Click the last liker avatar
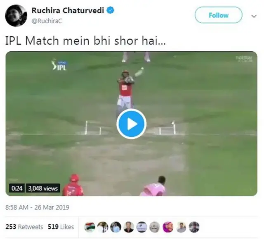264x239 pixels. (194, 227)
